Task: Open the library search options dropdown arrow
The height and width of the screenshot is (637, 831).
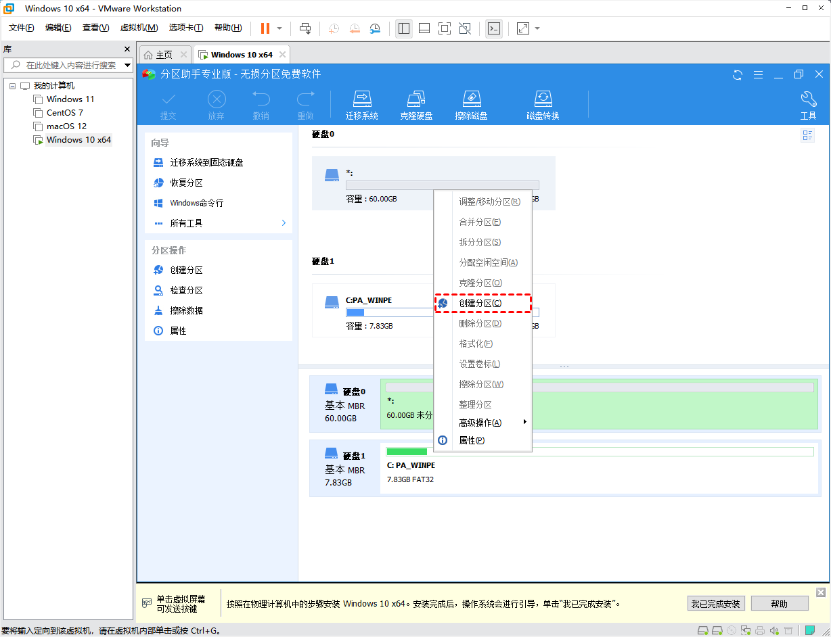Action: tap(127, 65)
